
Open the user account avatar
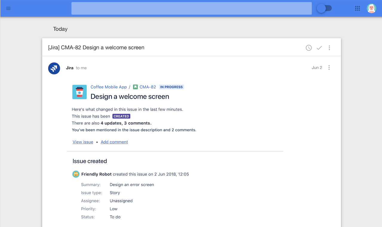pos(372,8)
